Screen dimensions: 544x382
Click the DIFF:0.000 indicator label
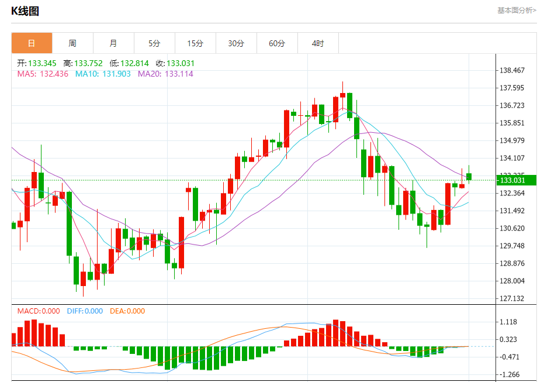pos(85,311)
